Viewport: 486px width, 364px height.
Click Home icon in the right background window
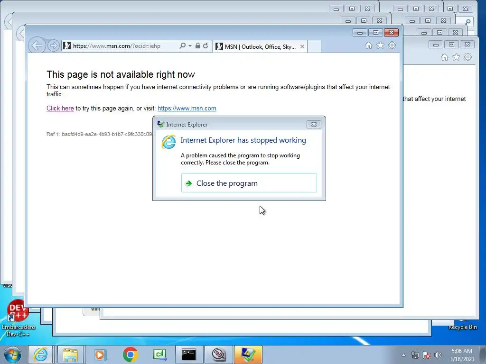pyautogui.click(x=444, y=57)
